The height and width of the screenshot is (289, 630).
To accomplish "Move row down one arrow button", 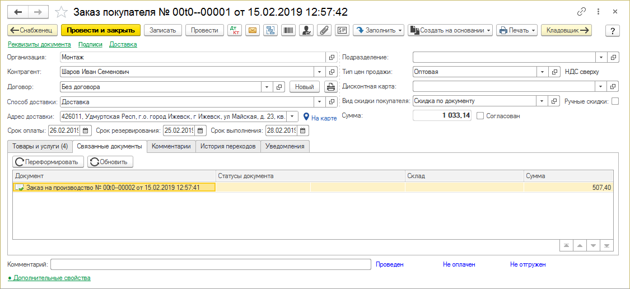I will [593, 245].
